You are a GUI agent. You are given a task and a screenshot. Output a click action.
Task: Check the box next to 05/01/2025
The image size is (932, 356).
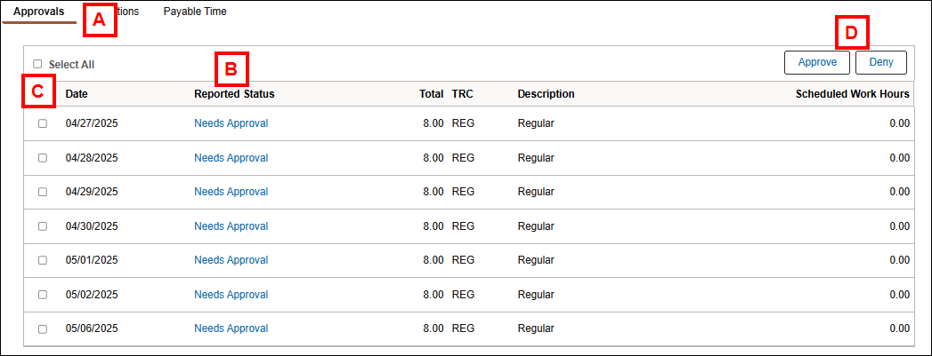coord(42,260)
